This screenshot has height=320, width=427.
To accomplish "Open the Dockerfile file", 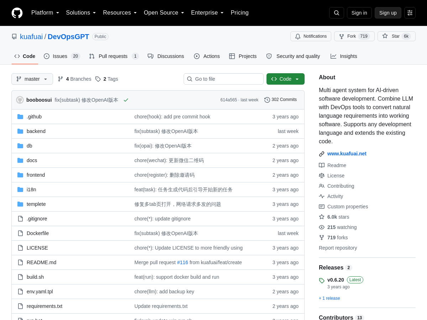I will point(38,233).
